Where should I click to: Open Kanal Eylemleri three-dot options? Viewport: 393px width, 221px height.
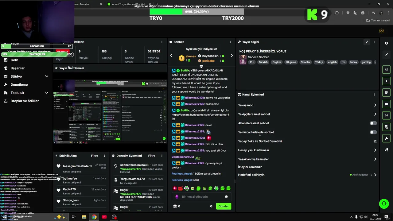(374, 95)
